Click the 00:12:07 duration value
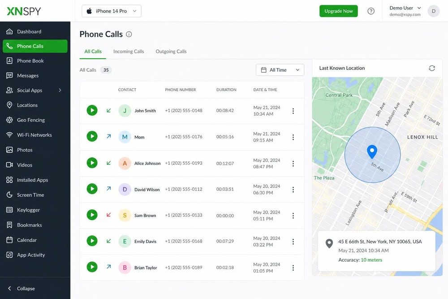This screenshot has width=448, height=299. coord(225,164)
